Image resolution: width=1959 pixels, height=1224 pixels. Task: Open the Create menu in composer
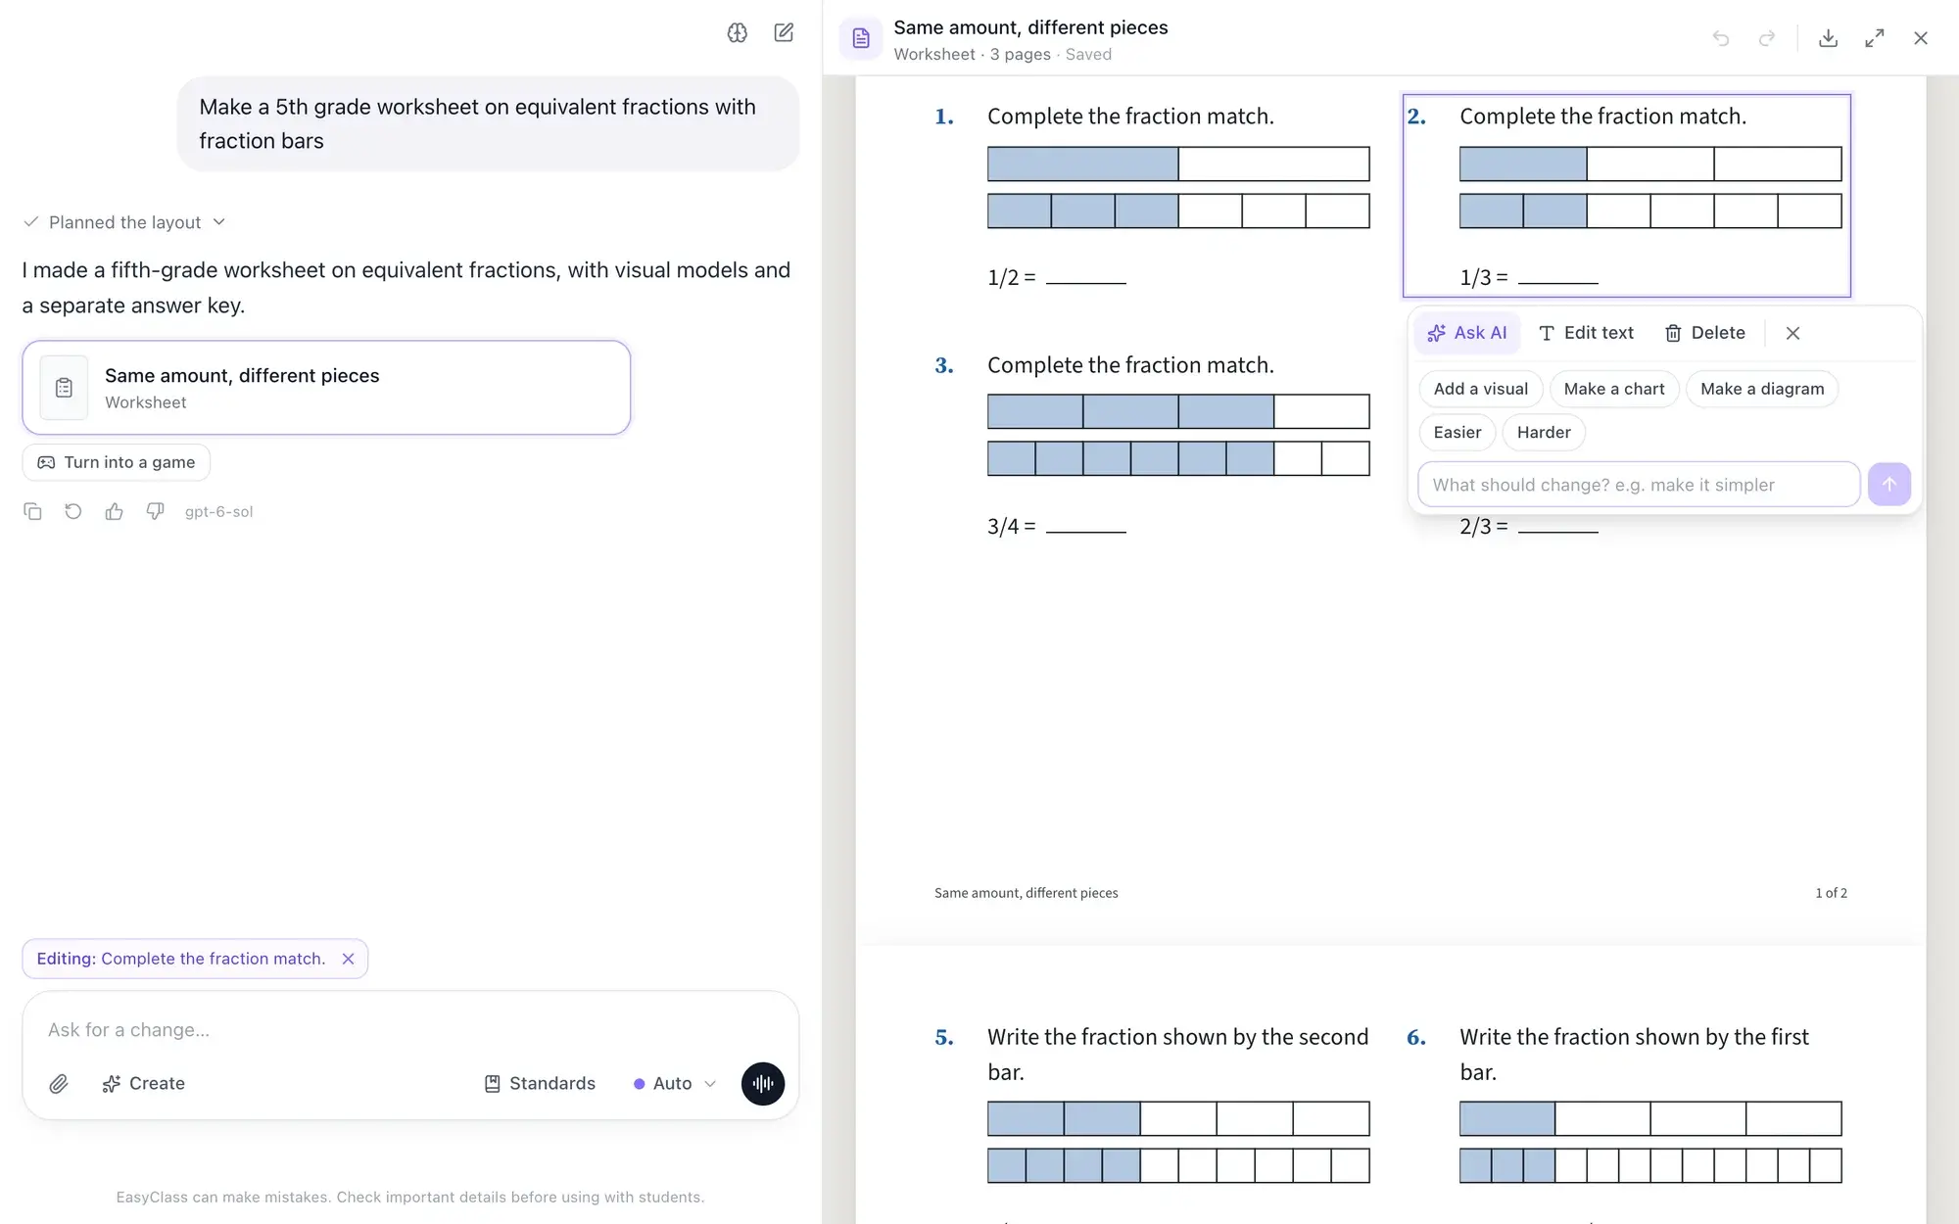pos(143,1084)
